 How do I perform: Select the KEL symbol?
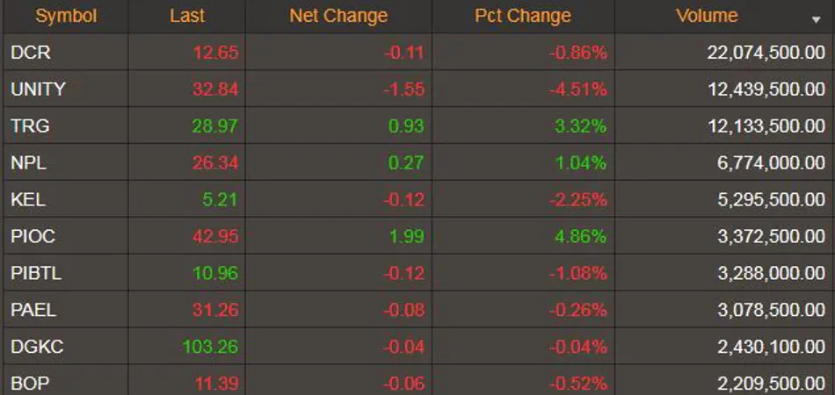pyautogui.click(x=28, y=199)
